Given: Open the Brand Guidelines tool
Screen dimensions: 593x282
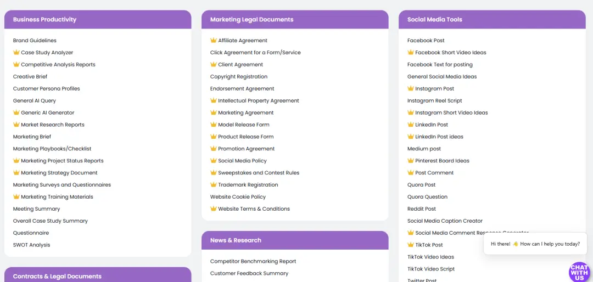Looking at the screenshot, I should coord(35,41).
